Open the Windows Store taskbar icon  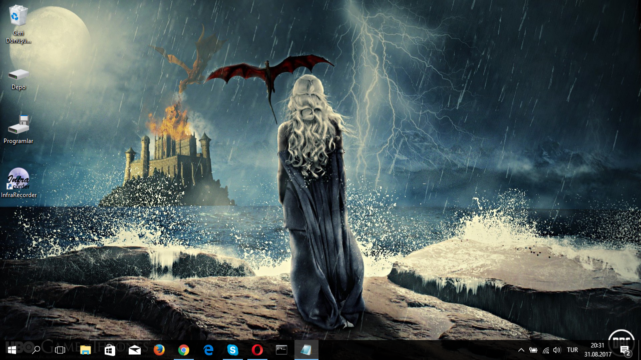tap(110, 350)
